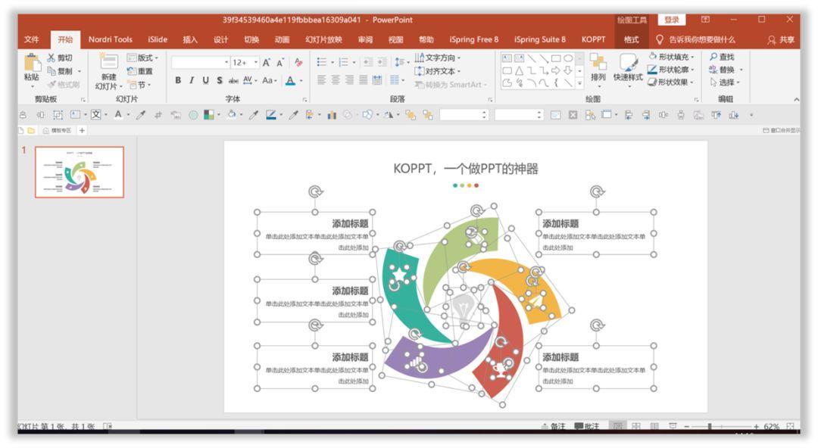Click Find (查找) button
The height and width of the screenshot is (448, 818).
722,57
